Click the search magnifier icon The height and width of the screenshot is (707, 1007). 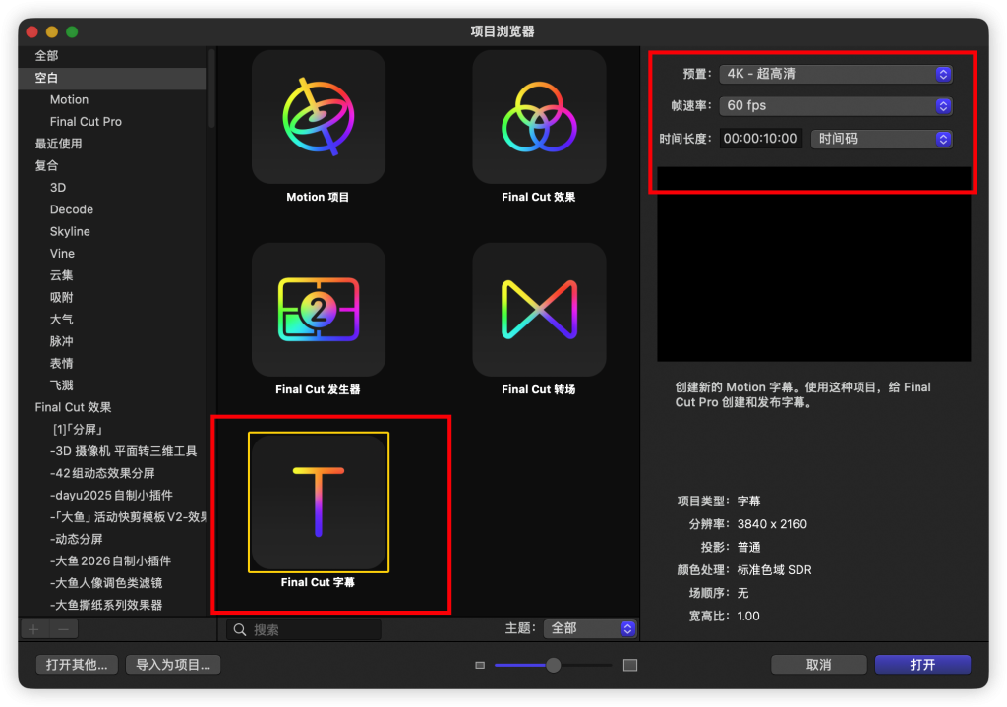(240, 629)
